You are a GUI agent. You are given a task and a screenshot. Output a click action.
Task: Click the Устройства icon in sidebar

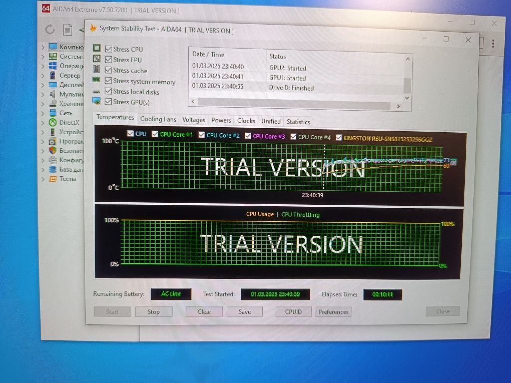click(x=52, y=132)
